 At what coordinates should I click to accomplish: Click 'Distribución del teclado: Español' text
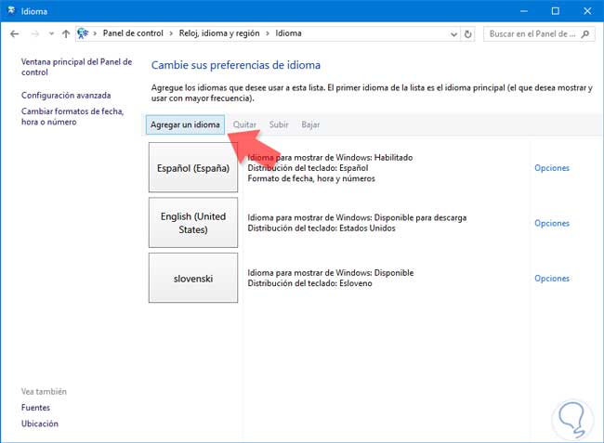308,168
